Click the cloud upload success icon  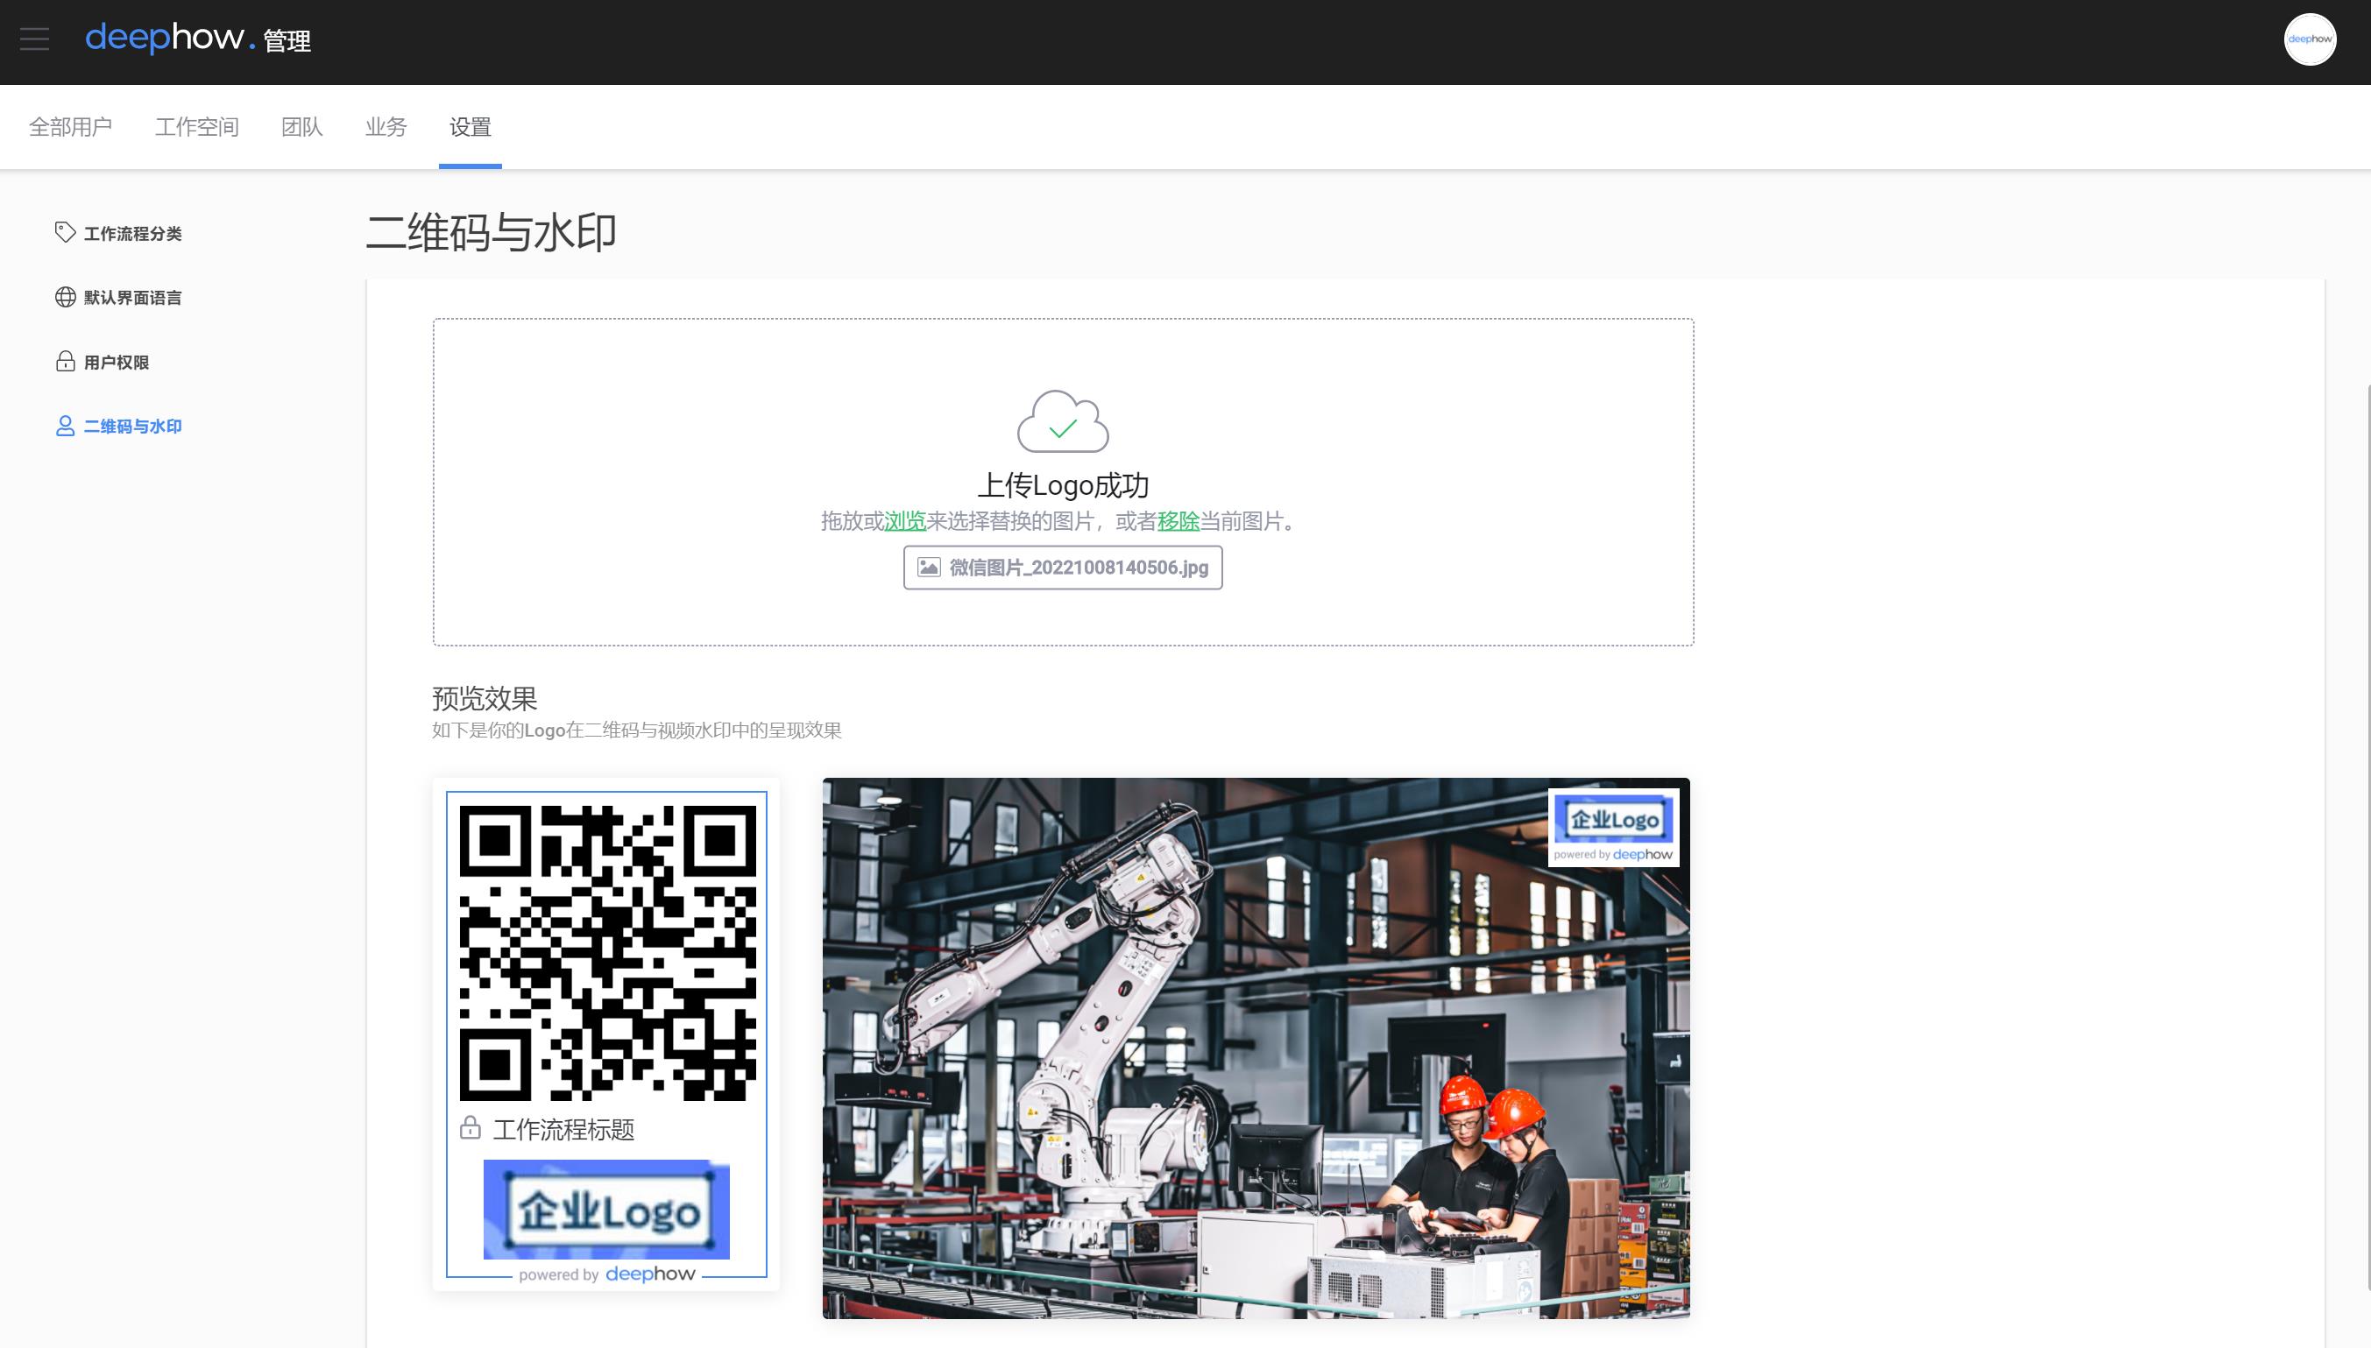(x=1063, y=421)
